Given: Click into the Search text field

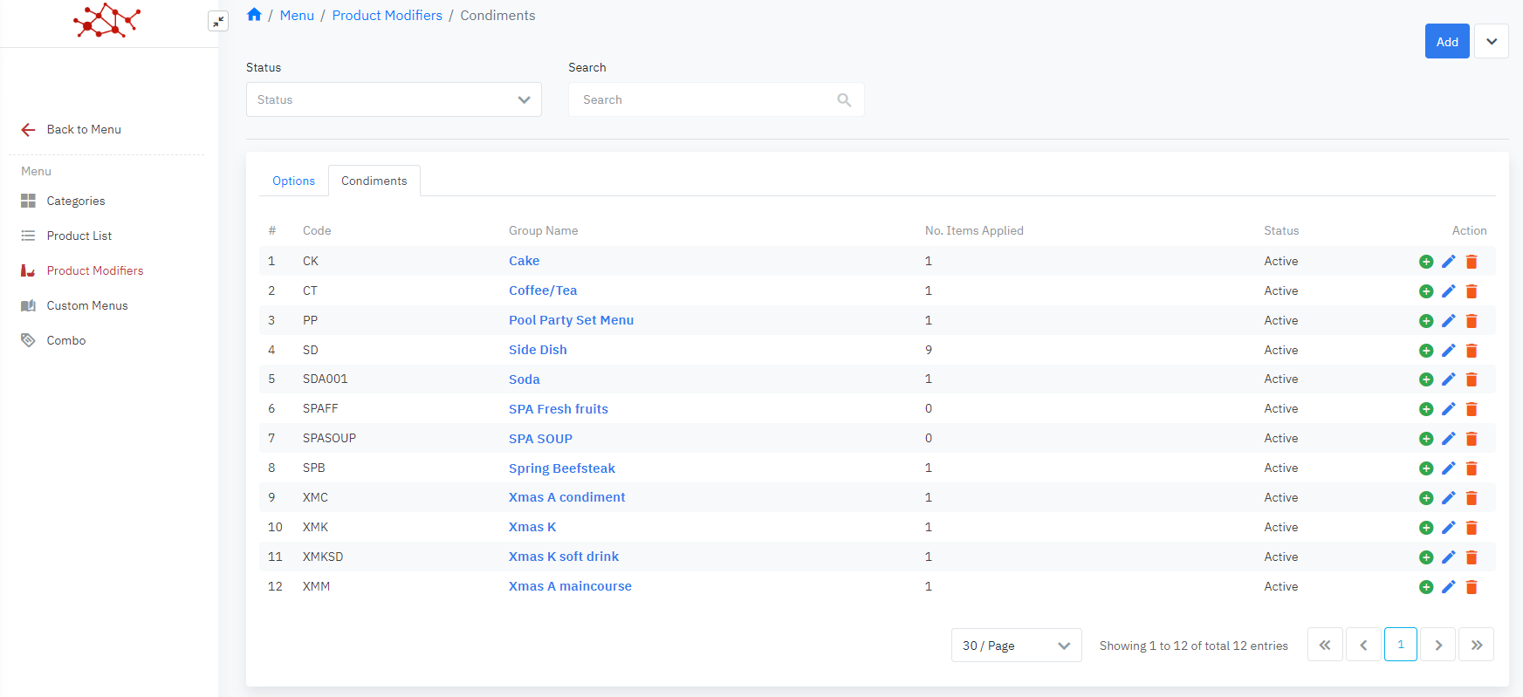Looking at the screenshot, I should [703, 100].
